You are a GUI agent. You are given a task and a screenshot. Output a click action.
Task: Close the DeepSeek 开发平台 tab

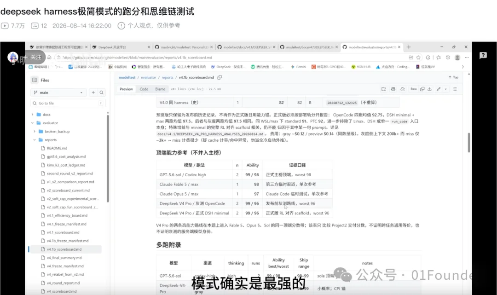pos(149,47)
